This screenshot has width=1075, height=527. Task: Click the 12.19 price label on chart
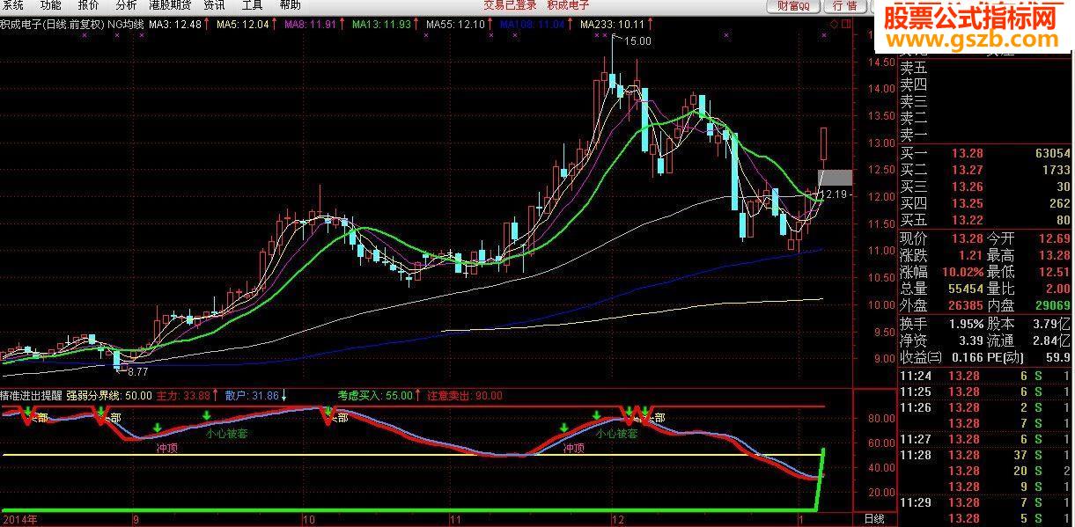[832, 194]
